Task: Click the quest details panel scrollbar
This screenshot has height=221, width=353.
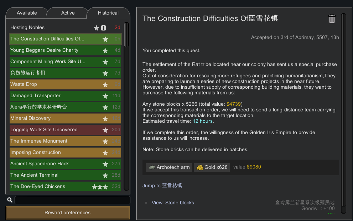Action: click(x=343, y=110)
